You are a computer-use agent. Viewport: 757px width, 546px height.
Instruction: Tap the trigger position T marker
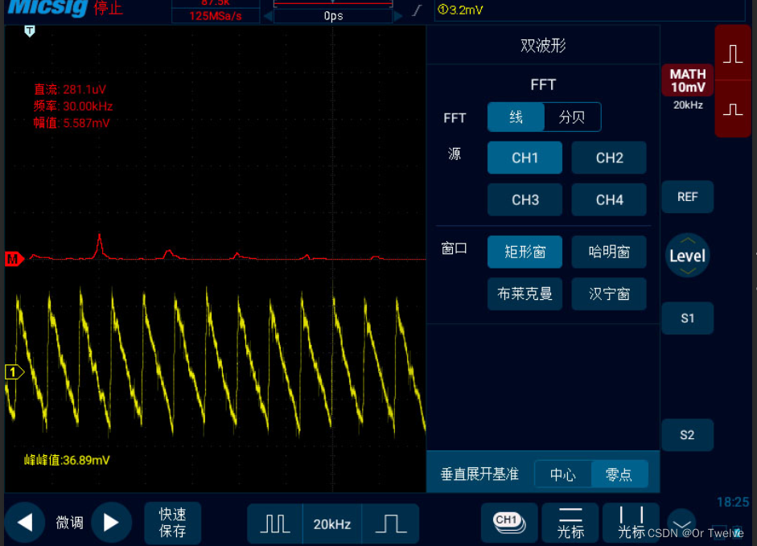point(30,31)
